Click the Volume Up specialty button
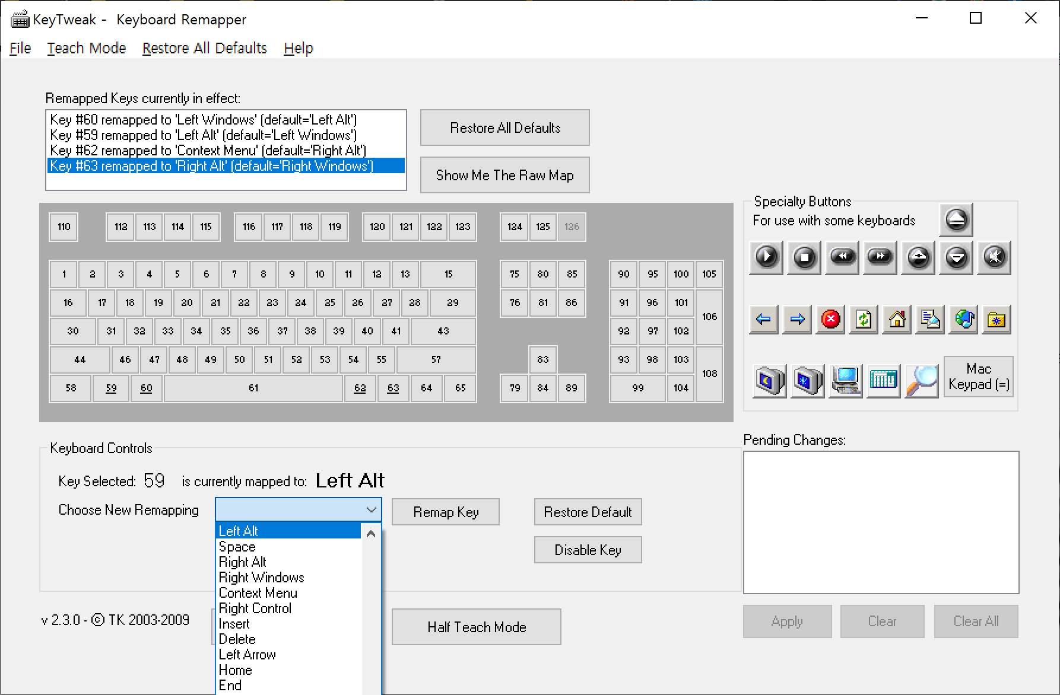This screenshot has width=1060, height=695. pos(918,257)
